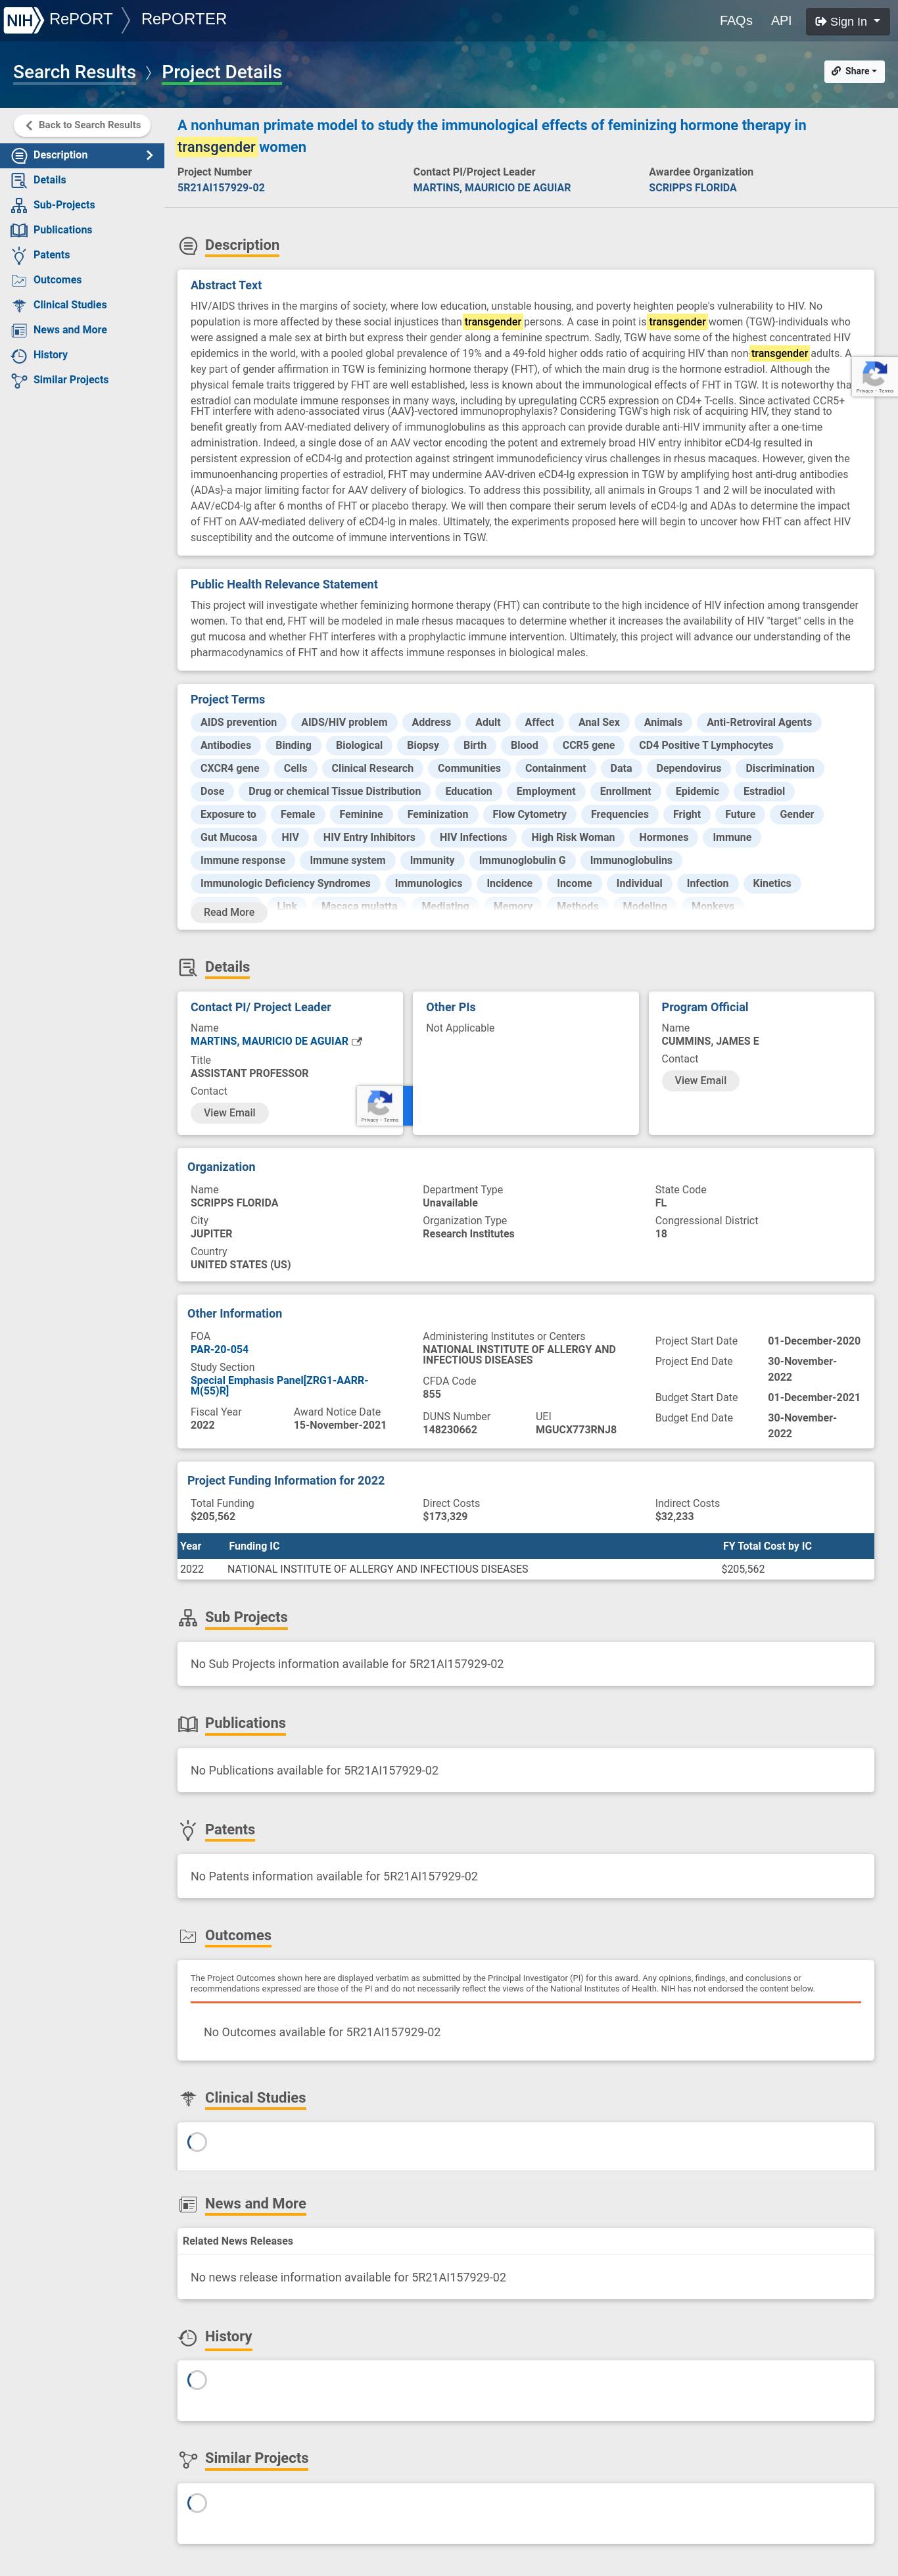Select HIV Entry Inhibitors term tag
This screenshot has width=898, height=2576.
point(369,837)
